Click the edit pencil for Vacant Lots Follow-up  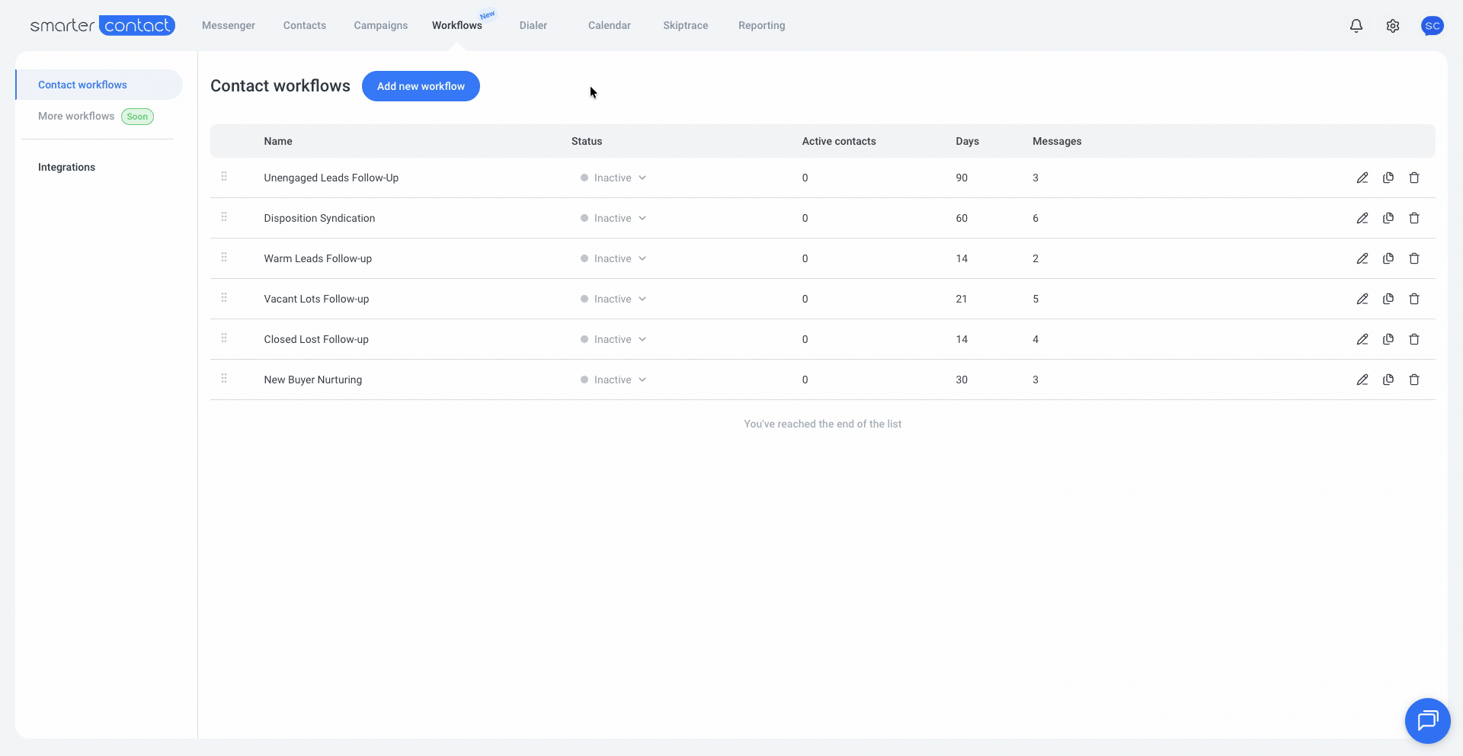pyautogui.click(x=1362, y=299)
